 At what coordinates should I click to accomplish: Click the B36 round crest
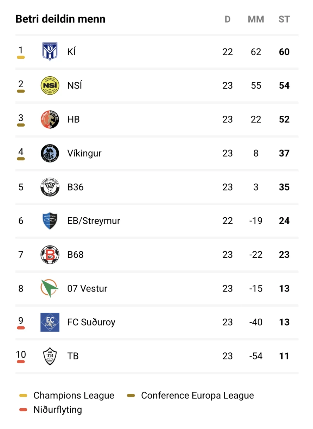[50, 187]
